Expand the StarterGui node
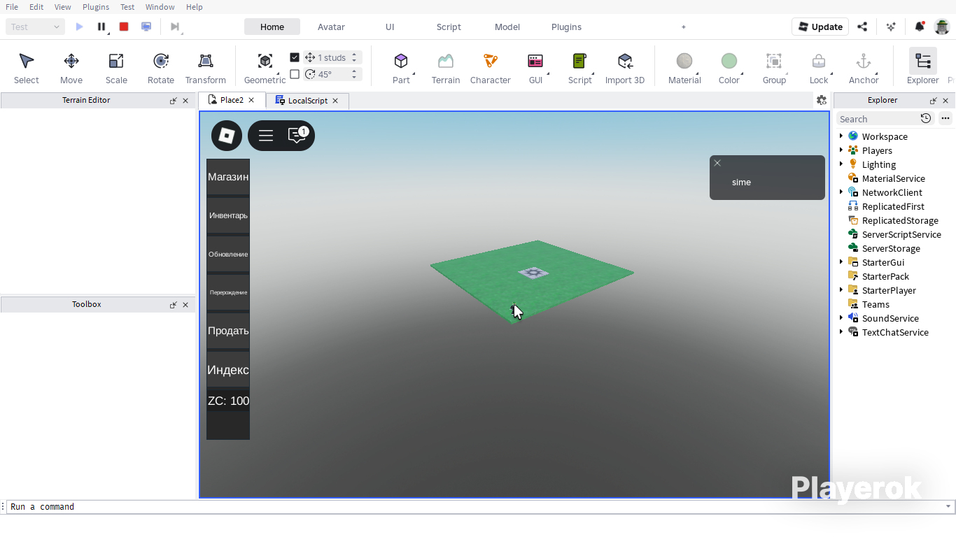This screenshot has height=537, width=956. [841, 262]
